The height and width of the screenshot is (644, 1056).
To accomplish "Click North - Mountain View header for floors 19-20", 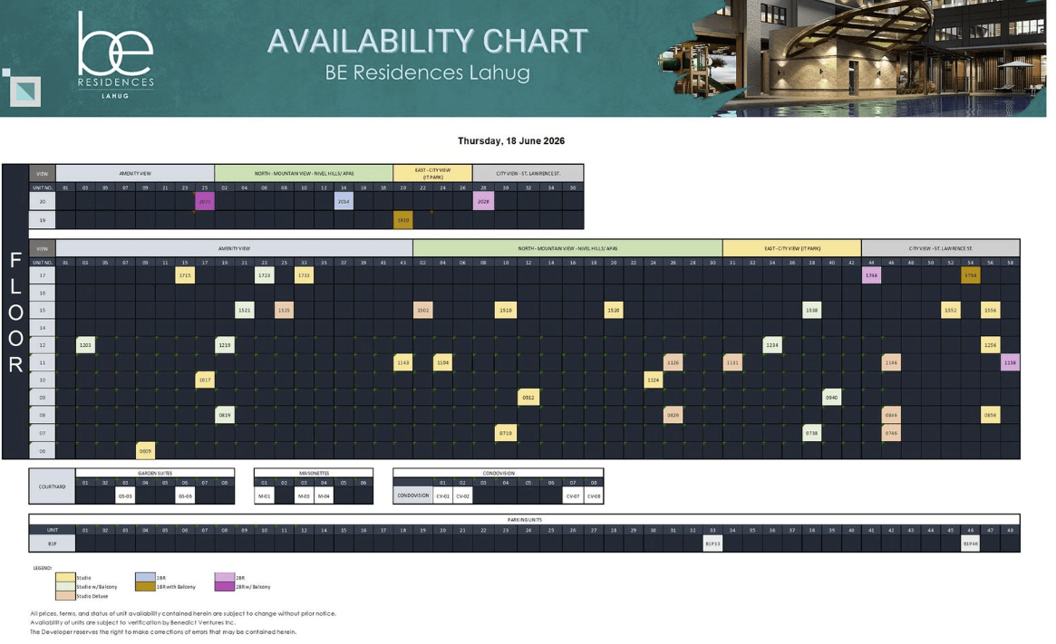I will (x=304, y=174).
